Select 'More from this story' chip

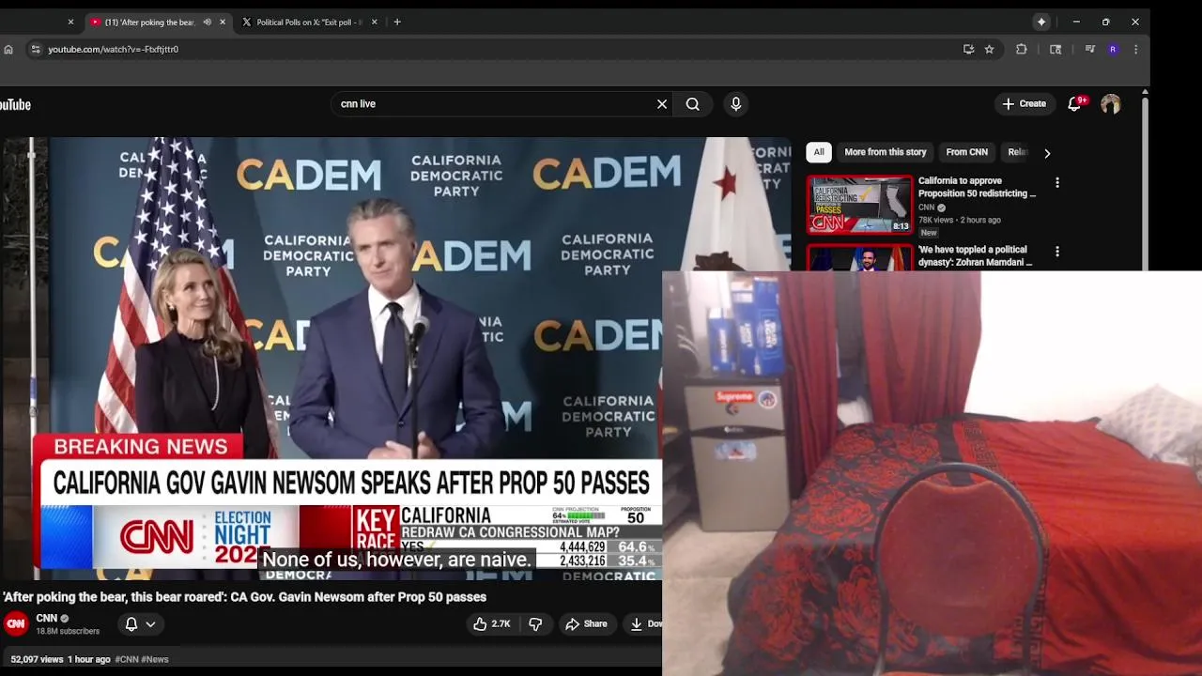(885, 152)
